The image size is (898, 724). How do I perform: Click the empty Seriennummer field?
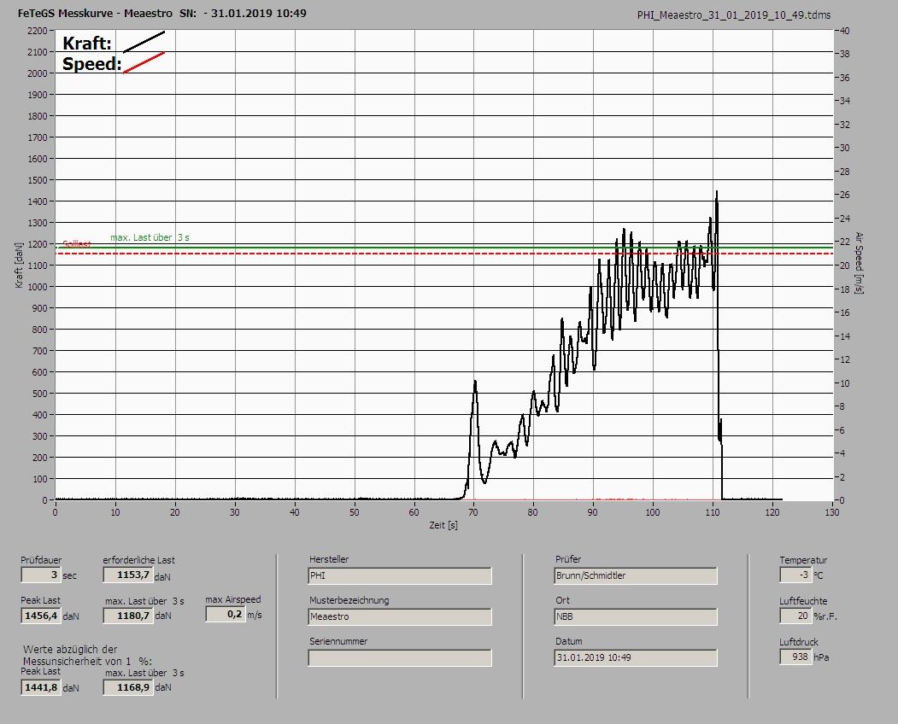click(x=400, y=658)
